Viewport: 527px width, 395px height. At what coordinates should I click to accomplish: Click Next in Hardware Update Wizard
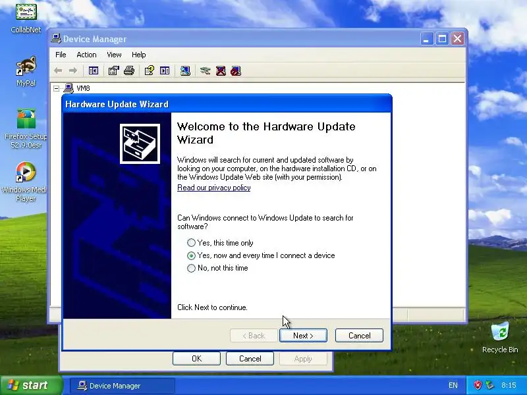click(303, 336)
